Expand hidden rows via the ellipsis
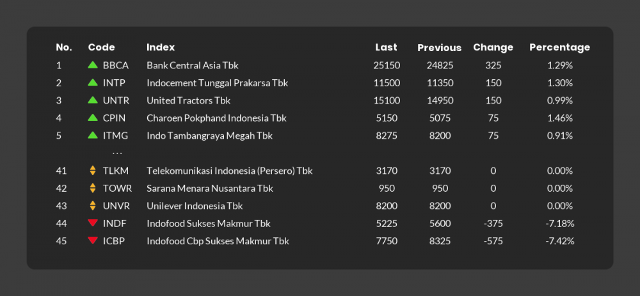 (x=117, y=153)
